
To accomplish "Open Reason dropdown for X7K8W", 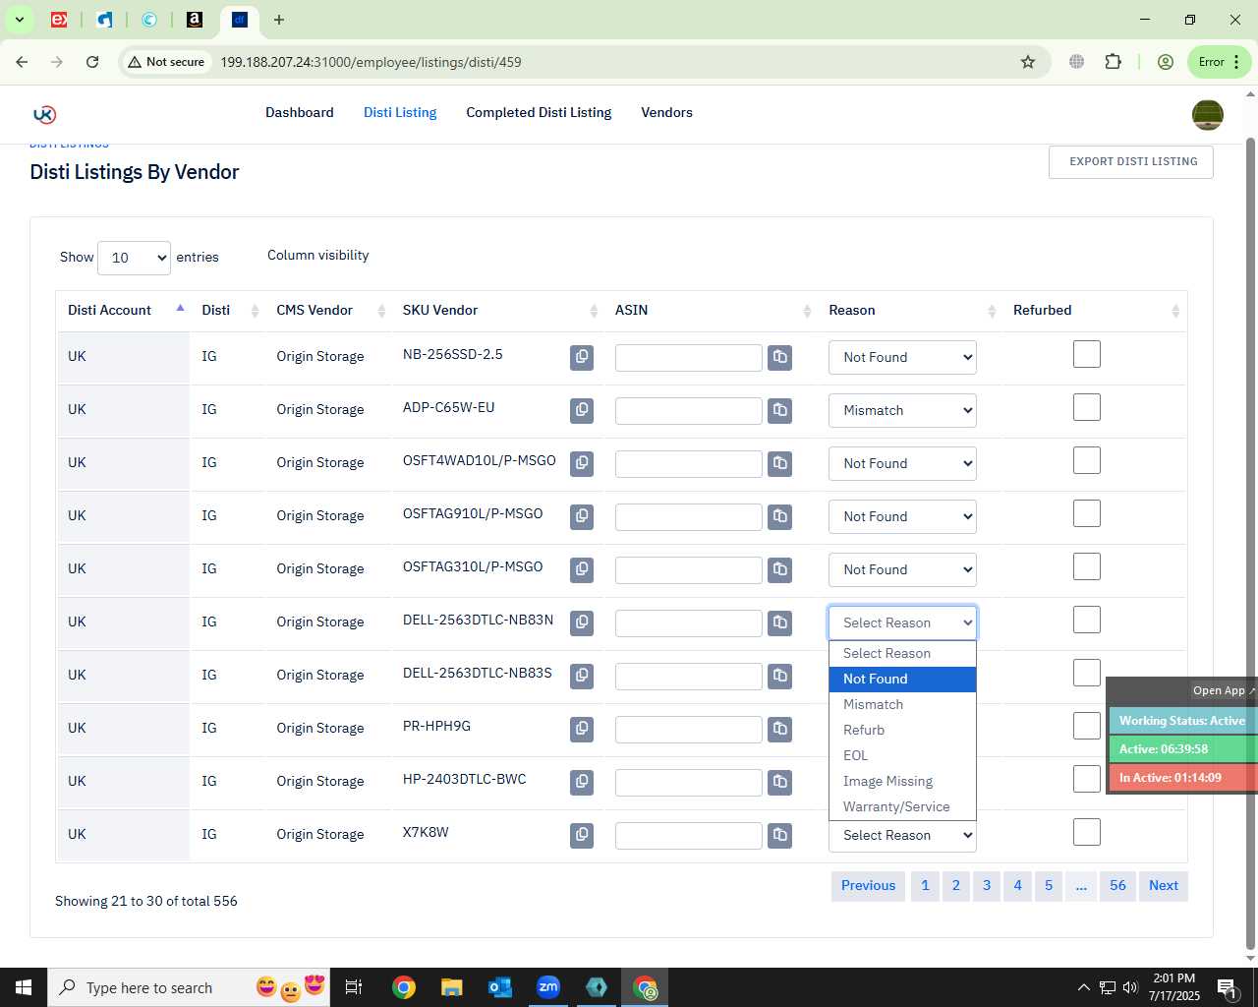I will (x=902, y=835).
